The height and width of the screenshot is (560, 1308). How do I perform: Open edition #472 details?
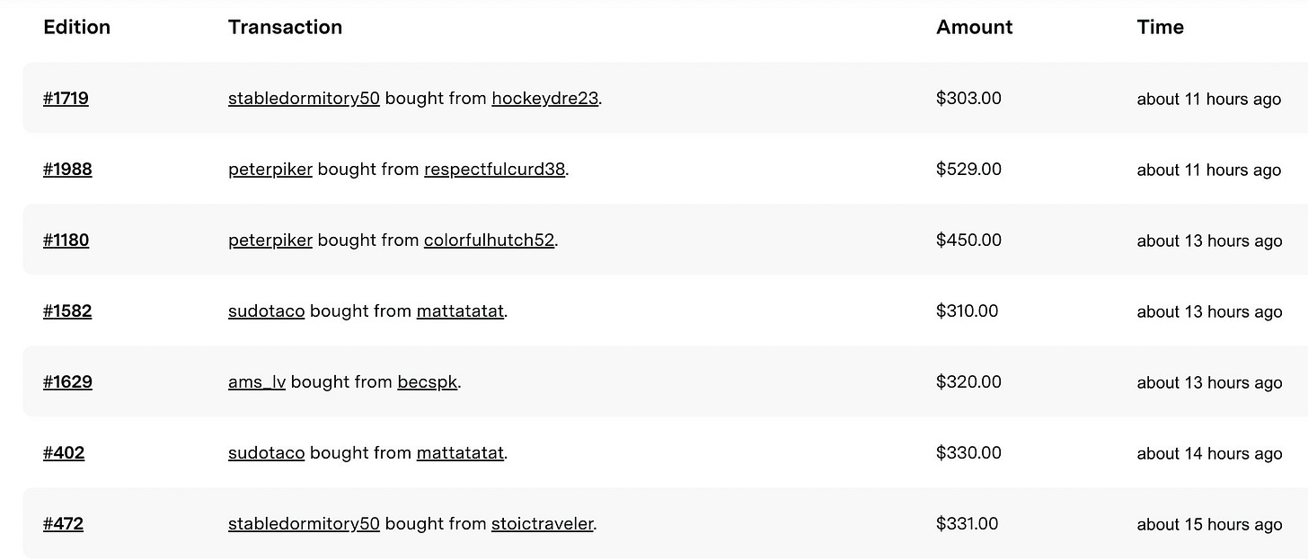pos(64,524)
